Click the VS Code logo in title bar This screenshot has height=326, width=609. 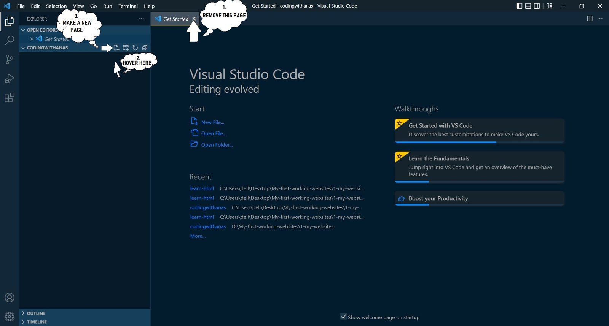[x=7, y=6]
